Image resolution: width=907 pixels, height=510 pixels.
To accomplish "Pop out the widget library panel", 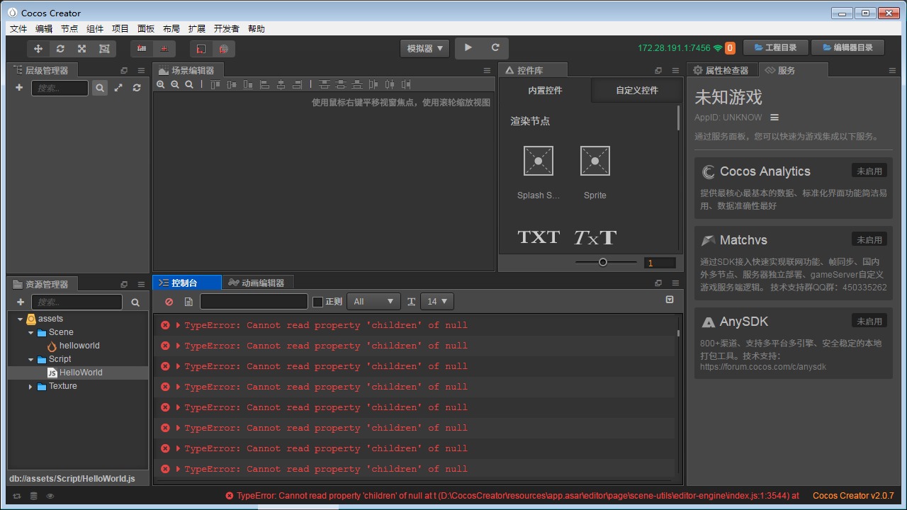I will click(658, 71).
